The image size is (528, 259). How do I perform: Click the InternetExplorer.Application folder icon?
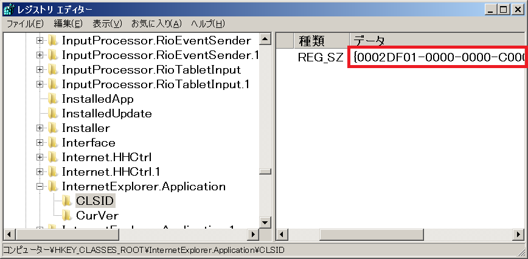coord(52,186)
